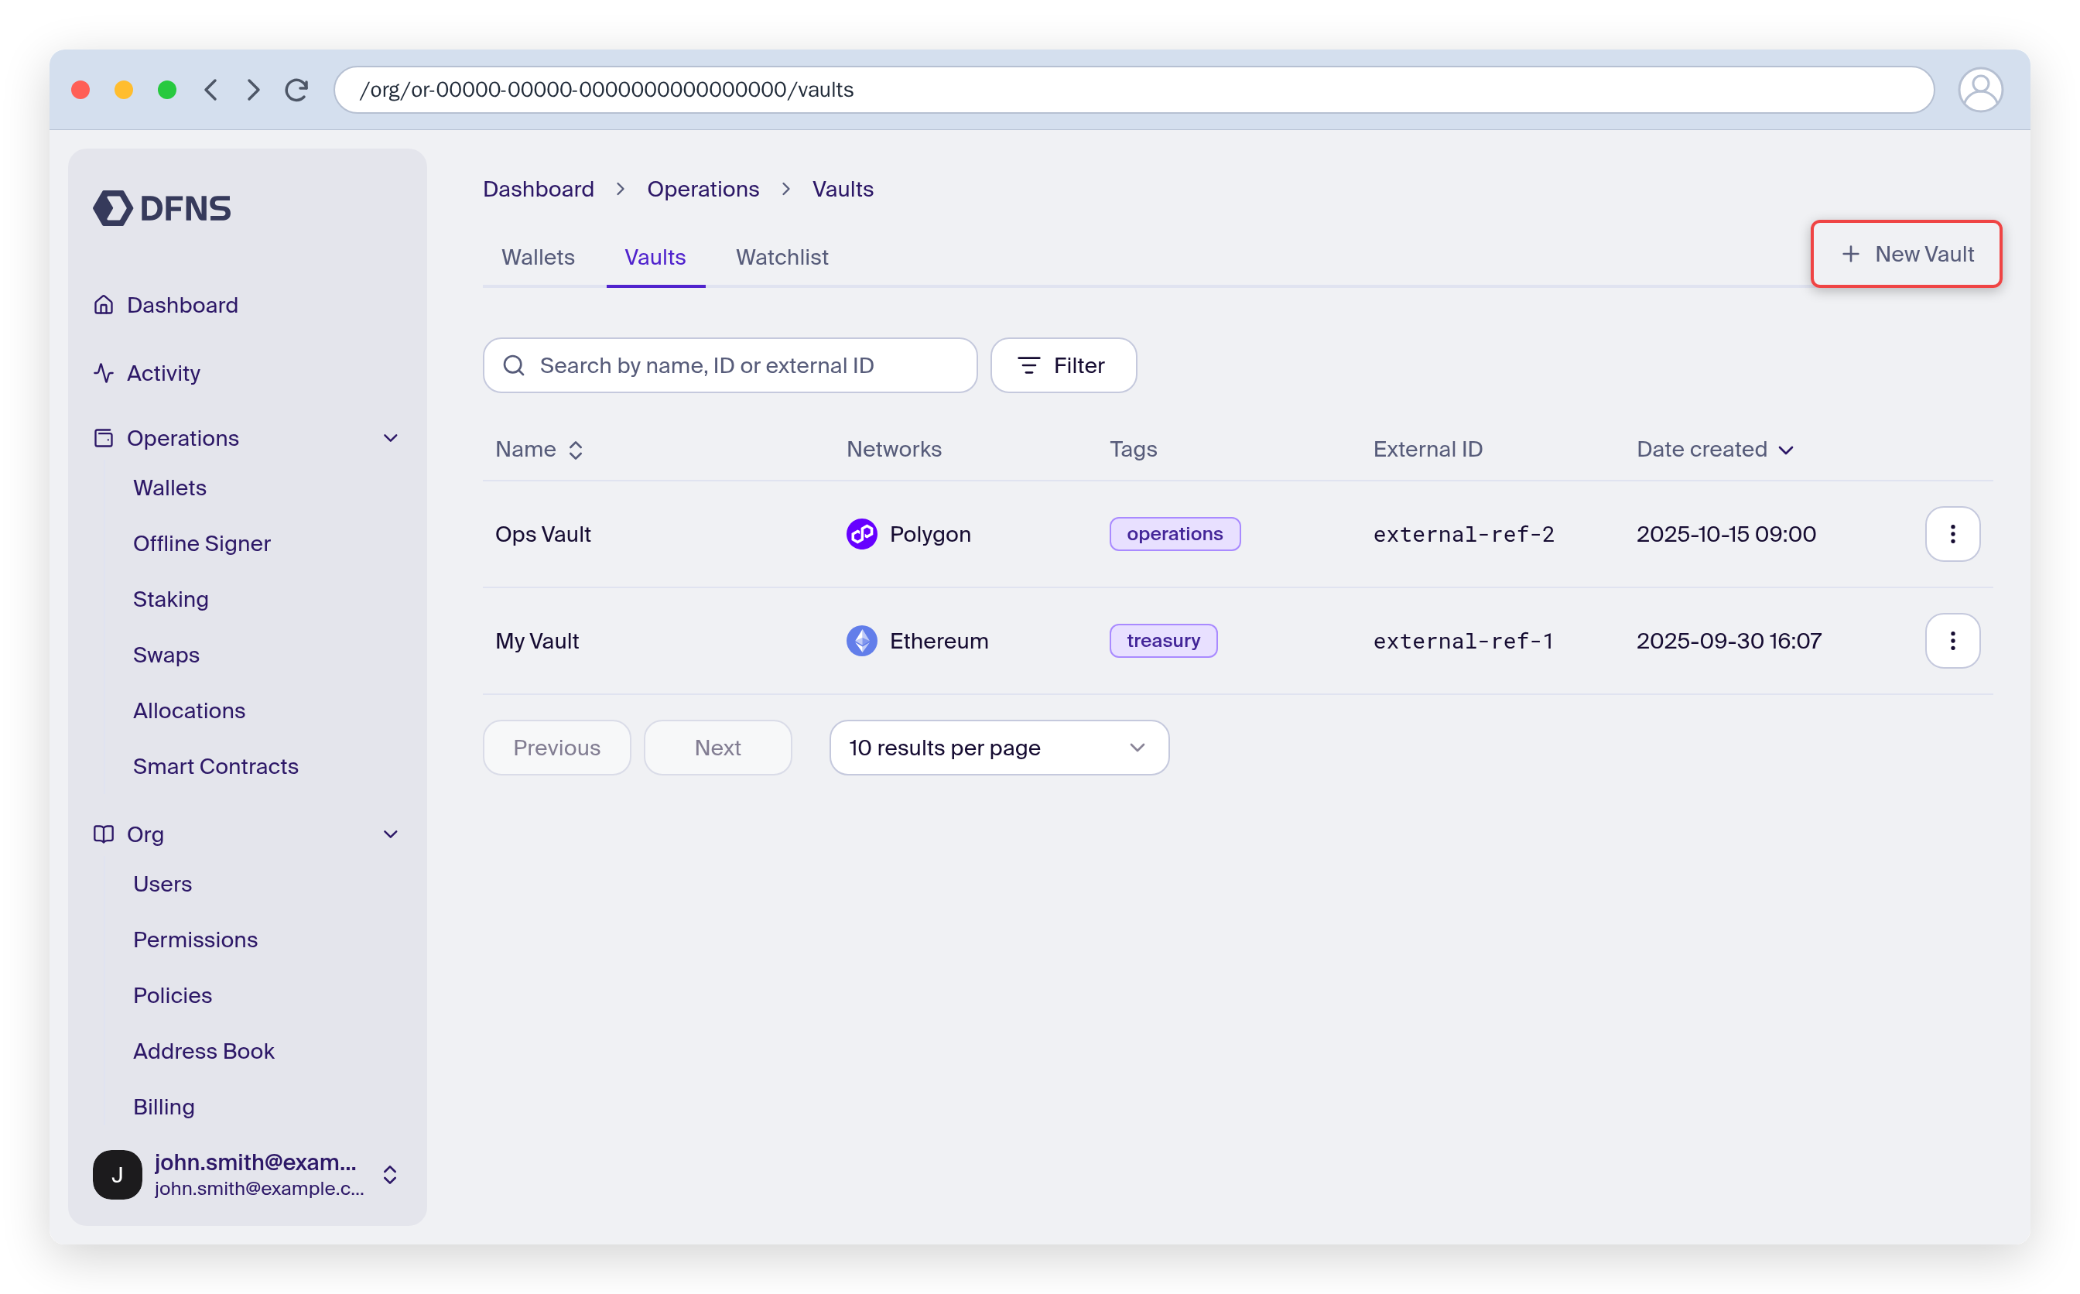Click the Previous pagination button

tap(556, 748)
